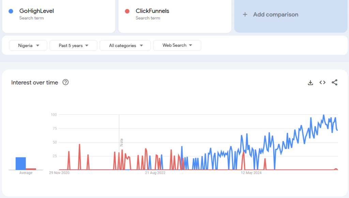Select the blue GoHighLevel color dot
Image resolution: width=349 pixels, height=198 pixels.
(11, 11)
